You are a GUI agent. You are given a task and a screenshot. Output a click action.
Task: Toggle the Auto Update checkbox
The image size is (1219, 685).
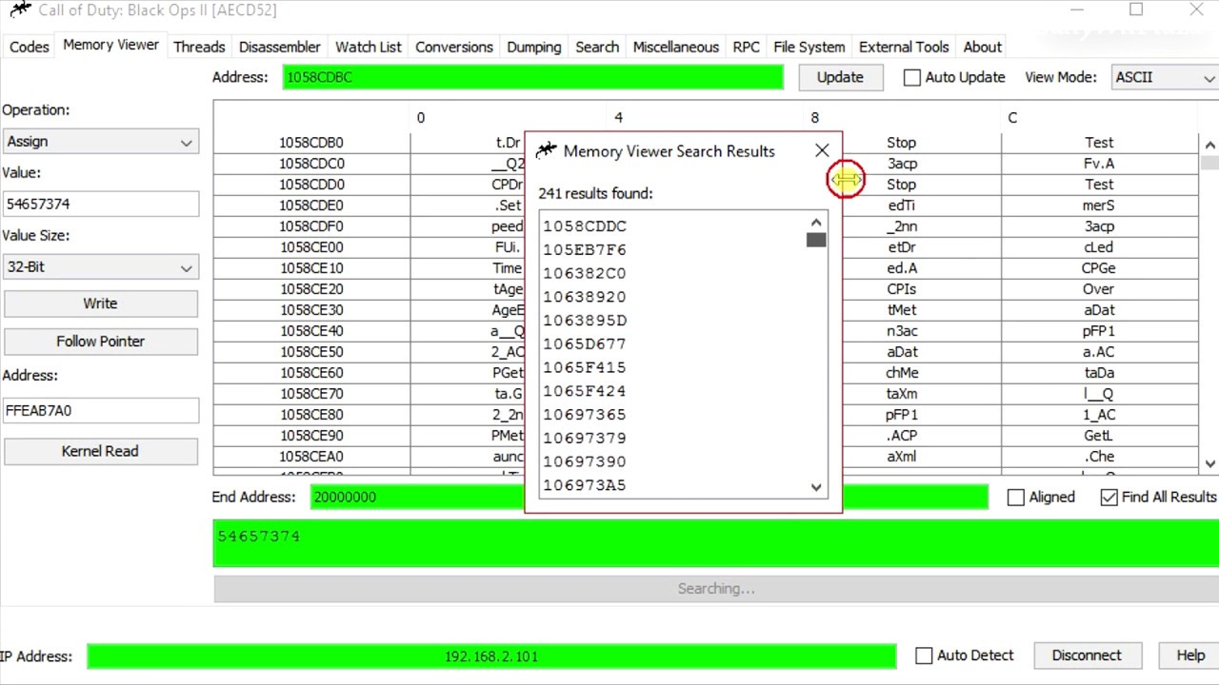(x=911, y=78)
